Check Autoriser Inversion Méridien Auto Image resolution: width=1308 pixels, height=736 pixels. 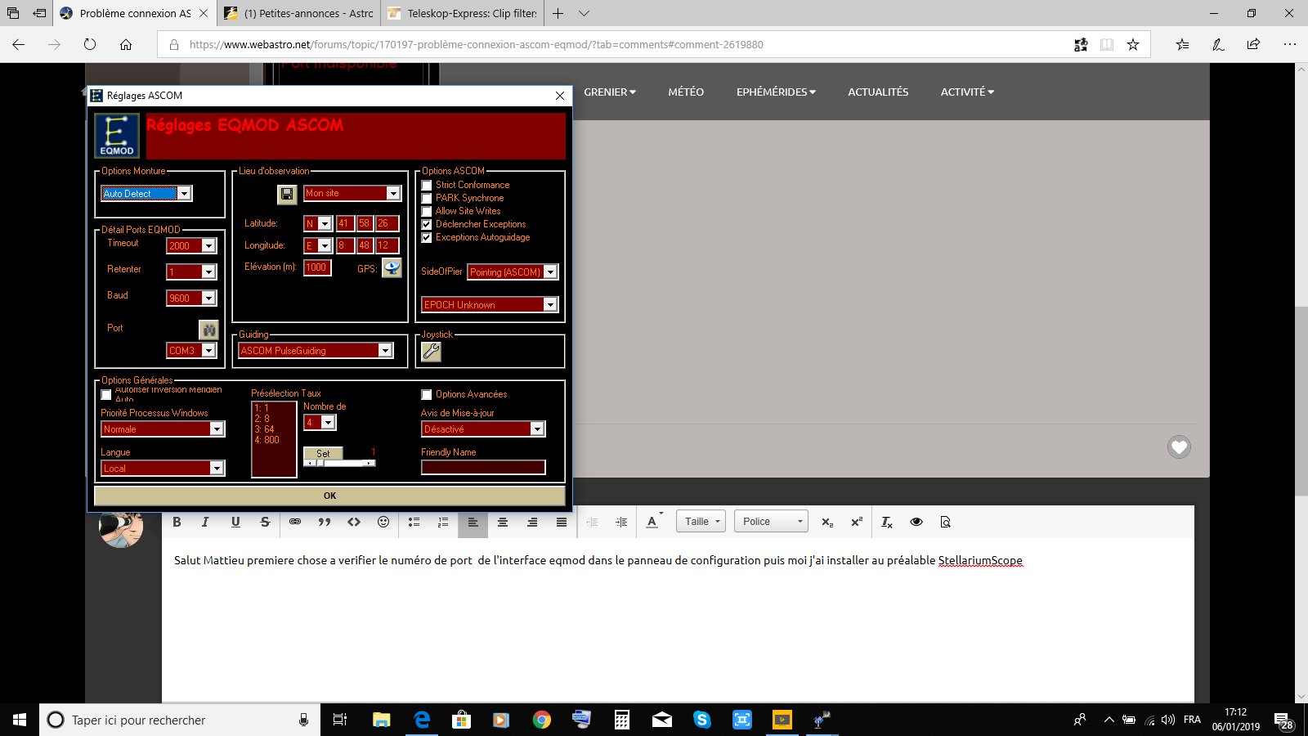tap(106, 395)
